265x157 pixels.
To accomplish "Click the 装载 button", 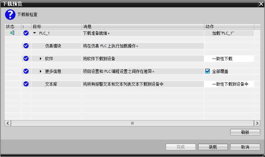I will [213, 147].
